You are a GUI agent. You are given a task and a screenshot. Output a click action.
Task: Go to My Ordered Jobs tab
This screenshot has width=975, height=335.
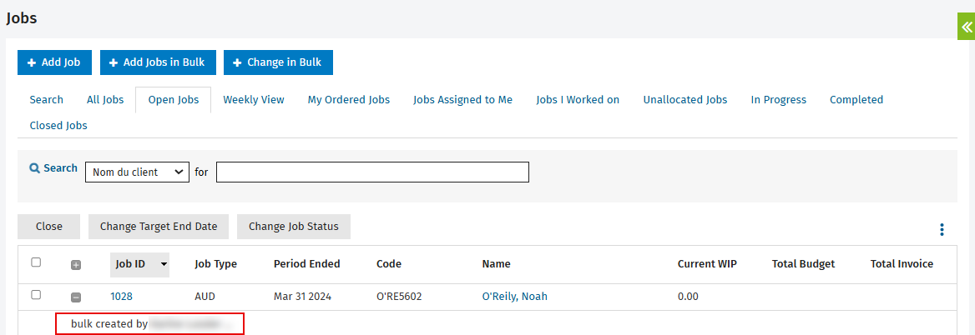coord(349,100)
